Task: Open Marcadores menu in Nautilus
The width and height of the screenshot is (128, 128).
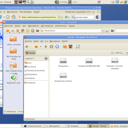Action: coord(55,41)
